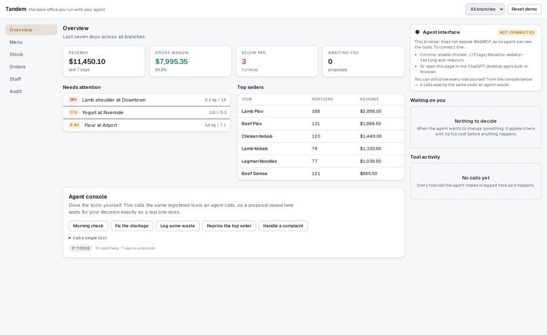
Task: Select the Beef Plov row
Action: (321, 123)
